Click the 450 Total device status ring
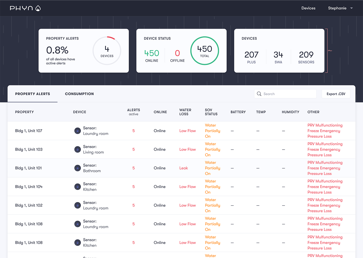 pos(204,51)
